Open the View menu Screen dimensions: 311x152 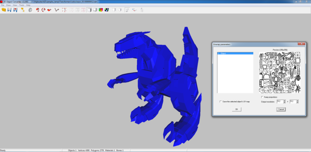click(15, 5)
